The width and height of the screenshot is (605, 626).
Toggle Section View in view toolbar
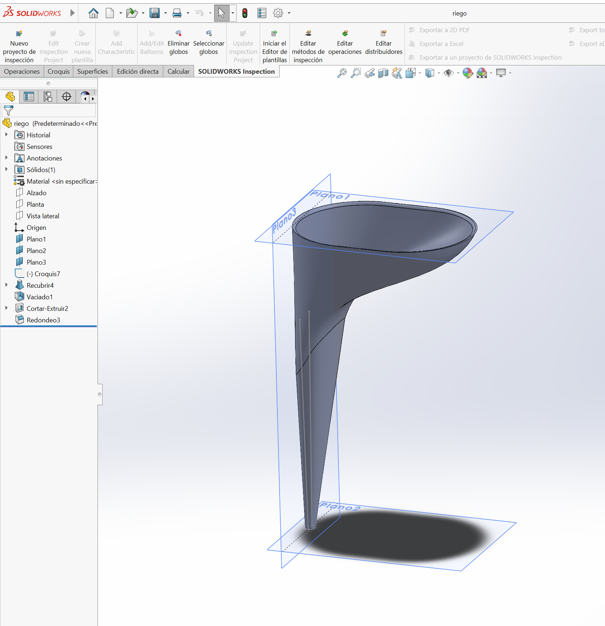pyautogui.click(x=383, y=73)
